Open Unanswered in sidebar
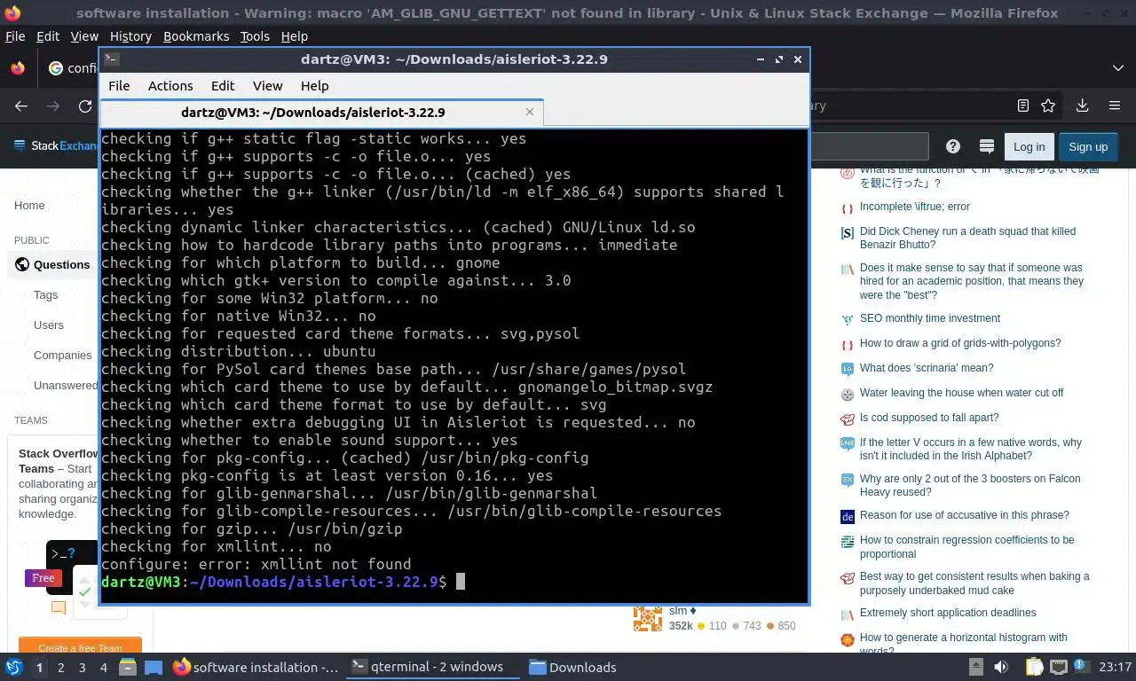This screenshot has height=681, width=1136. pyautogui.click(x=66, y=385)
